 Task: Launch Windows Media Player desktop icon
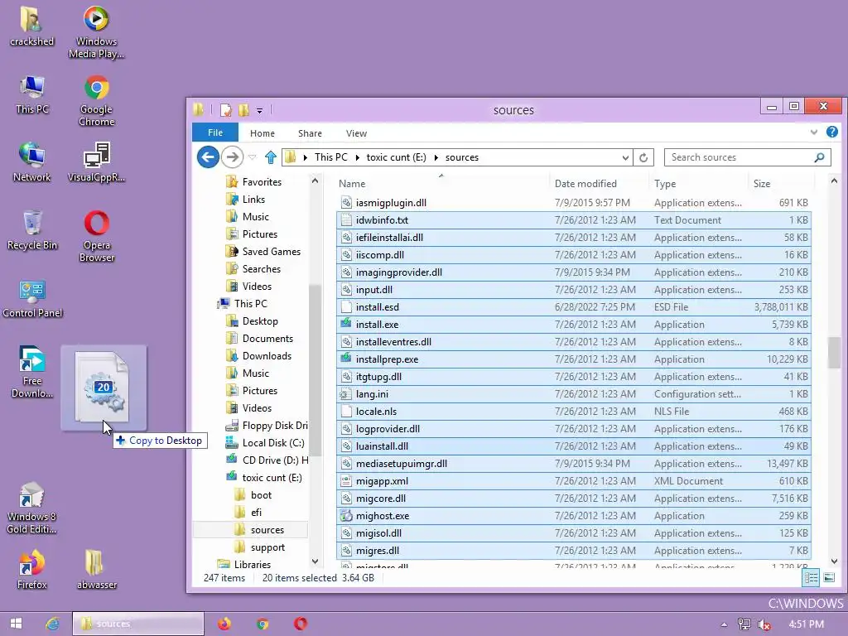(96, 31)
